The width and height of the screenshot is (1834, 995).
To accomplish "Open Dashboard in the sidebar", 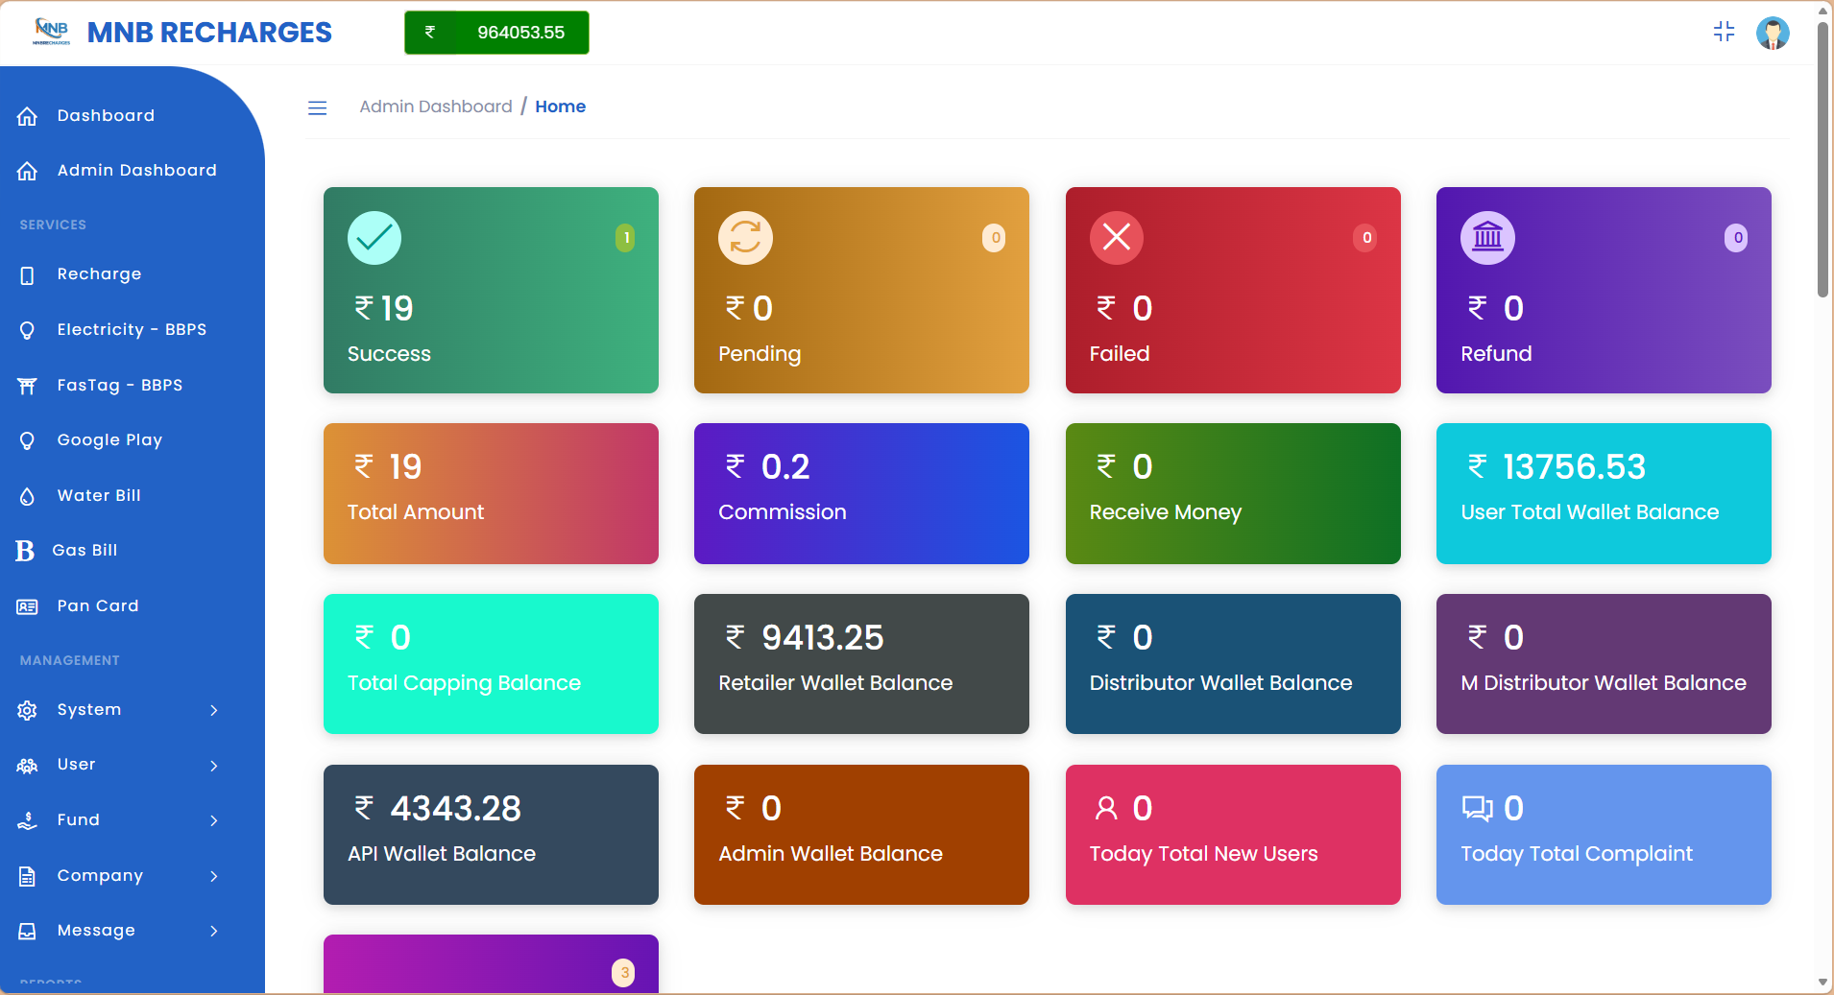I will pos(106,116).
